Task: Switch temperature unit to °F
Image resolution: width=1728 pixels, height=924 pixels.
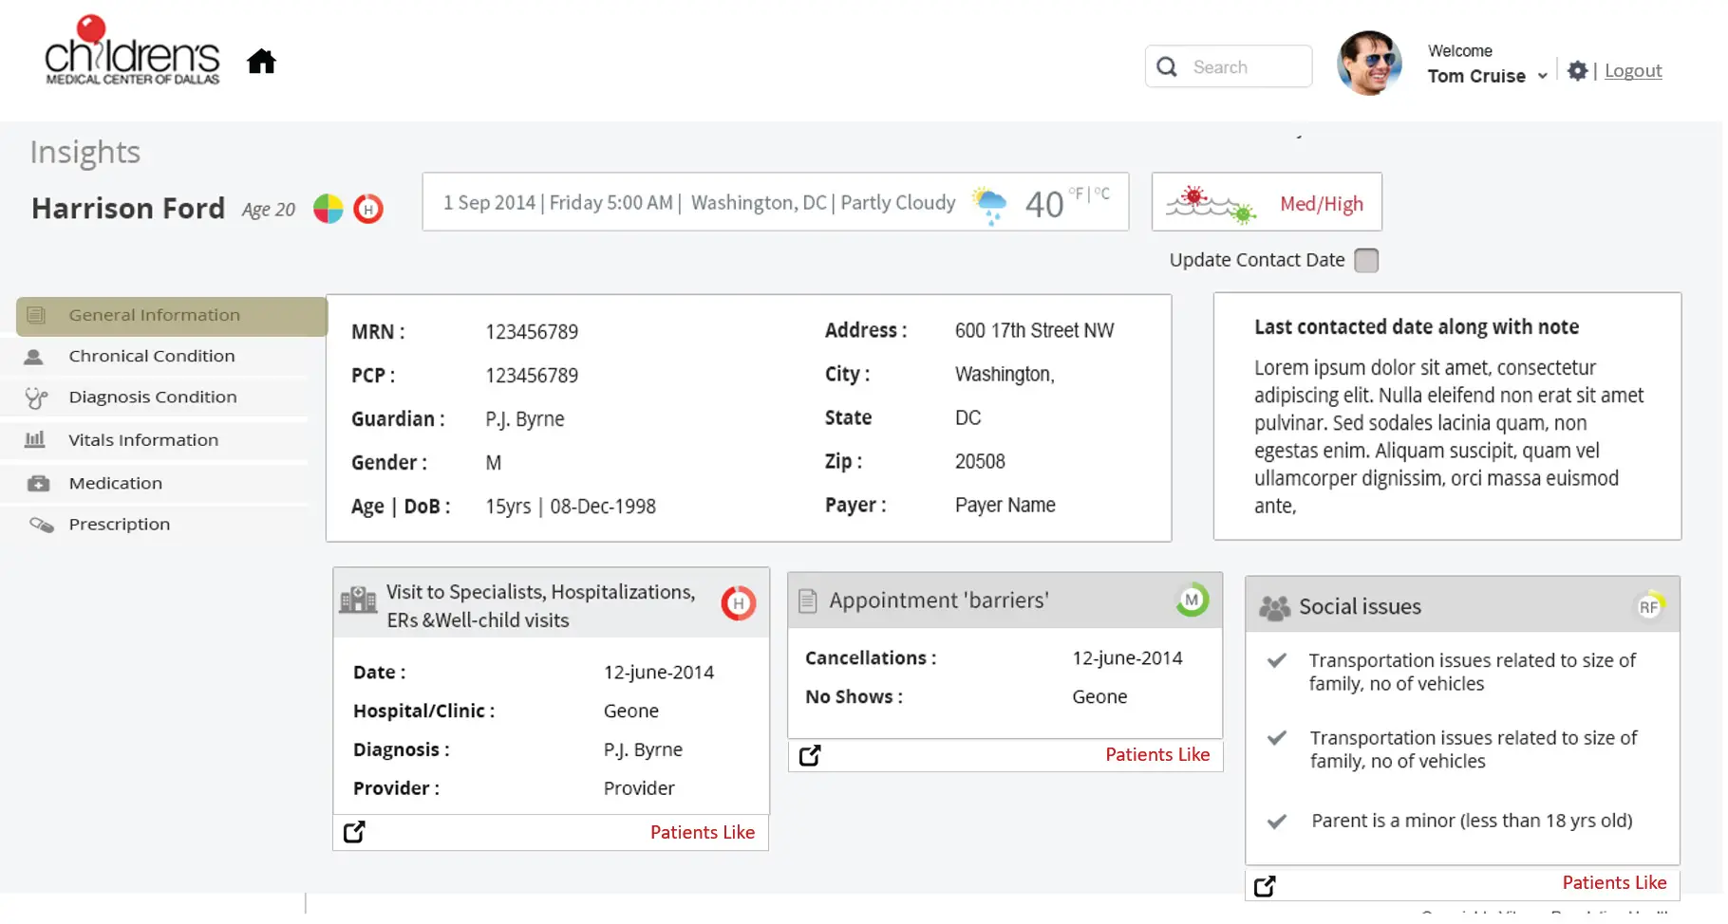Action: (1076, 194)
